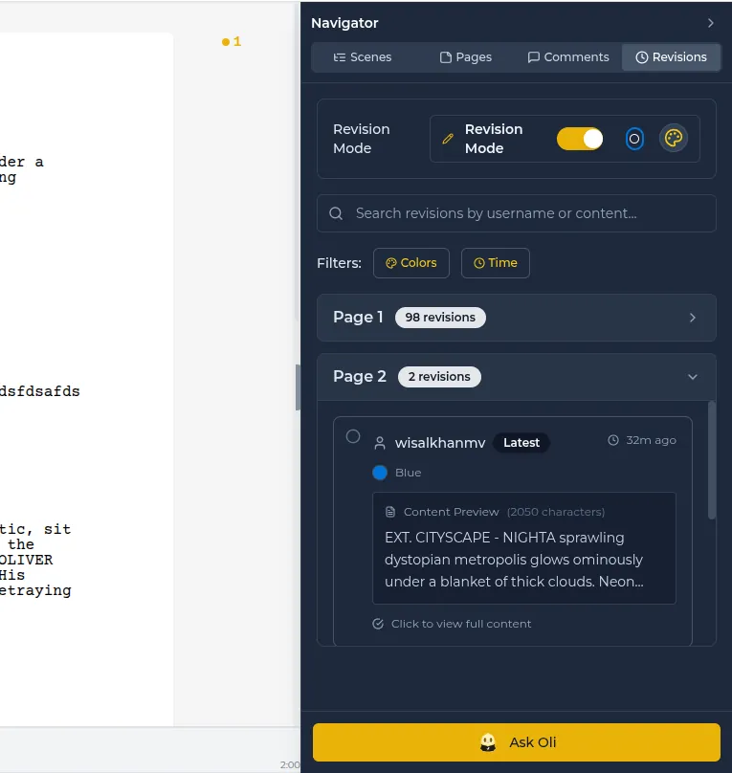Focus the search revisions input field
This screenshot has width=732, height=773.
click(517, 213)
